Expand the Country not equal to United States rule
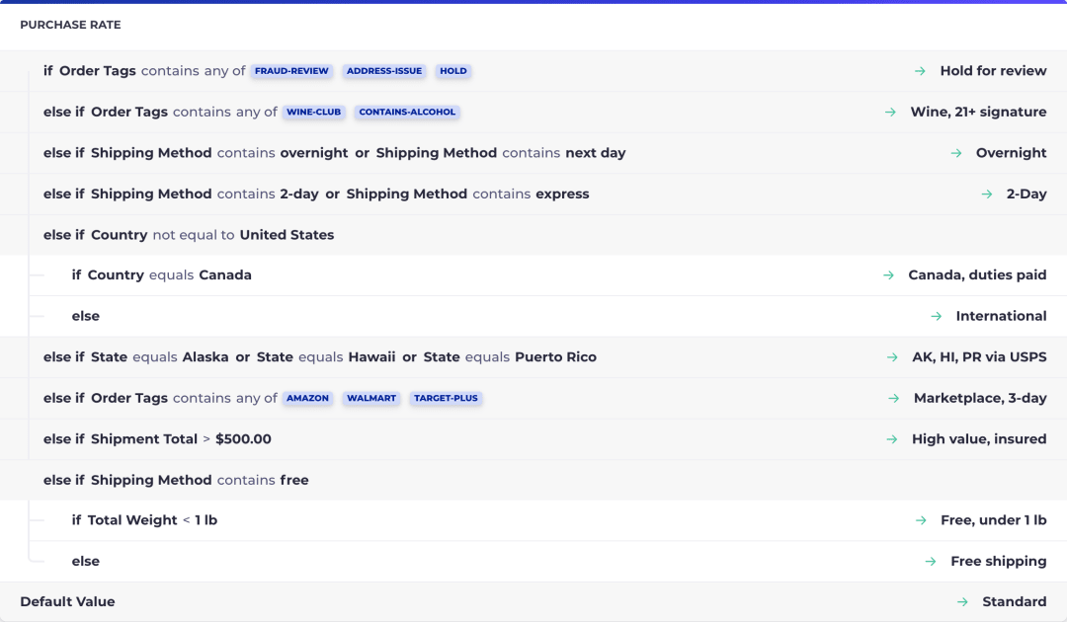 click(533, 235)
